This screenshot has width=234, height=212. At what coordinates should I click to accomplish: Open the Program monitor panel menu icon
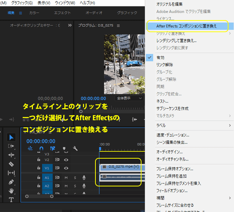click(118, 26)
